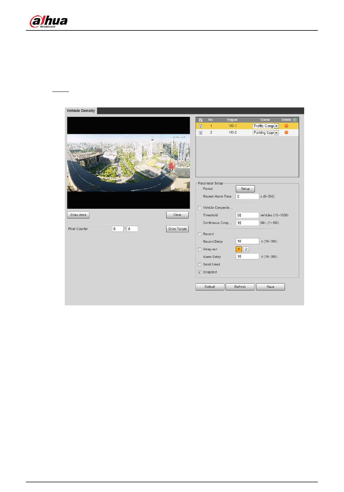The width and height of the screenshot is (344, 492).
Task: Delete the VD-1 region row
Action: point(286,126)
